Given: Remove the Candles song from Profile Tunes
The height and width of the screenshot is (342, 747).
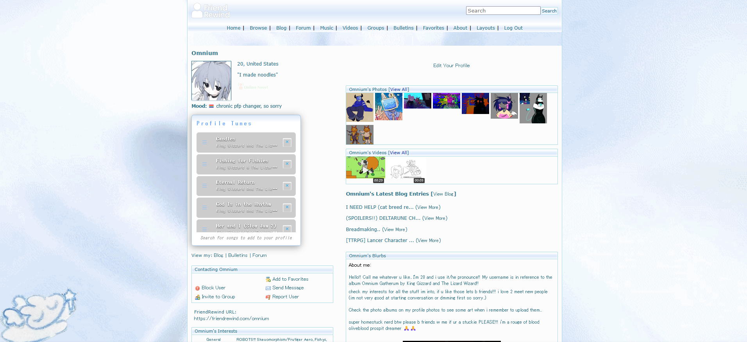Looking at the screenshot, I should point(287,142).
